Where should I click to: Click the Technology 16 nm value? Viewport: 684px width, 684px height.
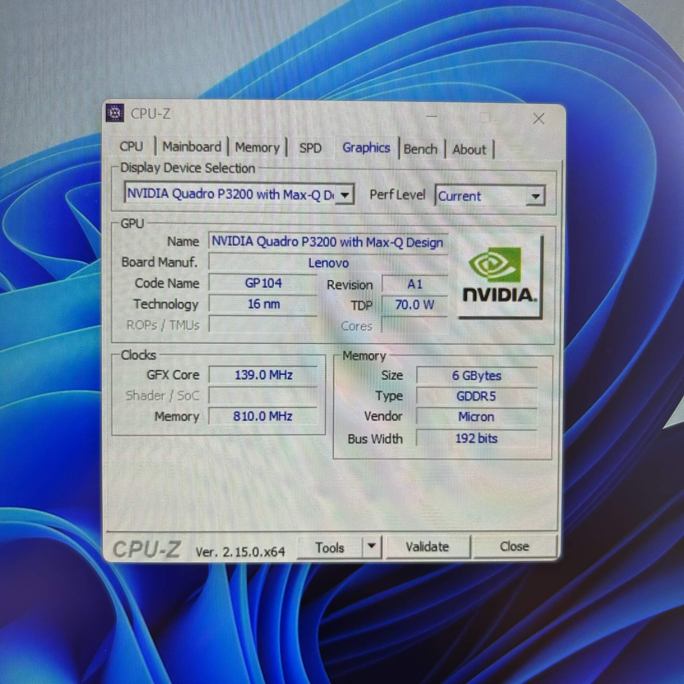coord(263,304)
